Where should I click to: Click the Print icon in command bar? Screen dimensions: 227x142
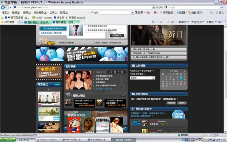pos(173,22)
